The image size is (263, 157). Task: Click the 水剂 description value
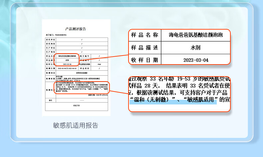195,48
